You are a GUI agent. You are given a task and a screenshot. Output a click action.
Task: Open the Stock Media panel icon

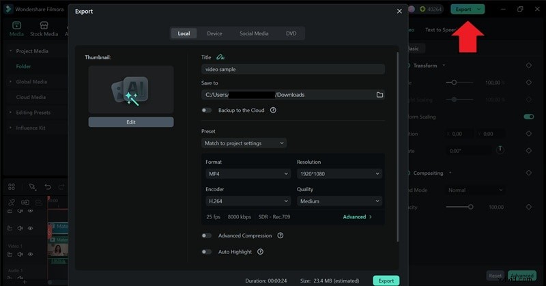[44, 29]
